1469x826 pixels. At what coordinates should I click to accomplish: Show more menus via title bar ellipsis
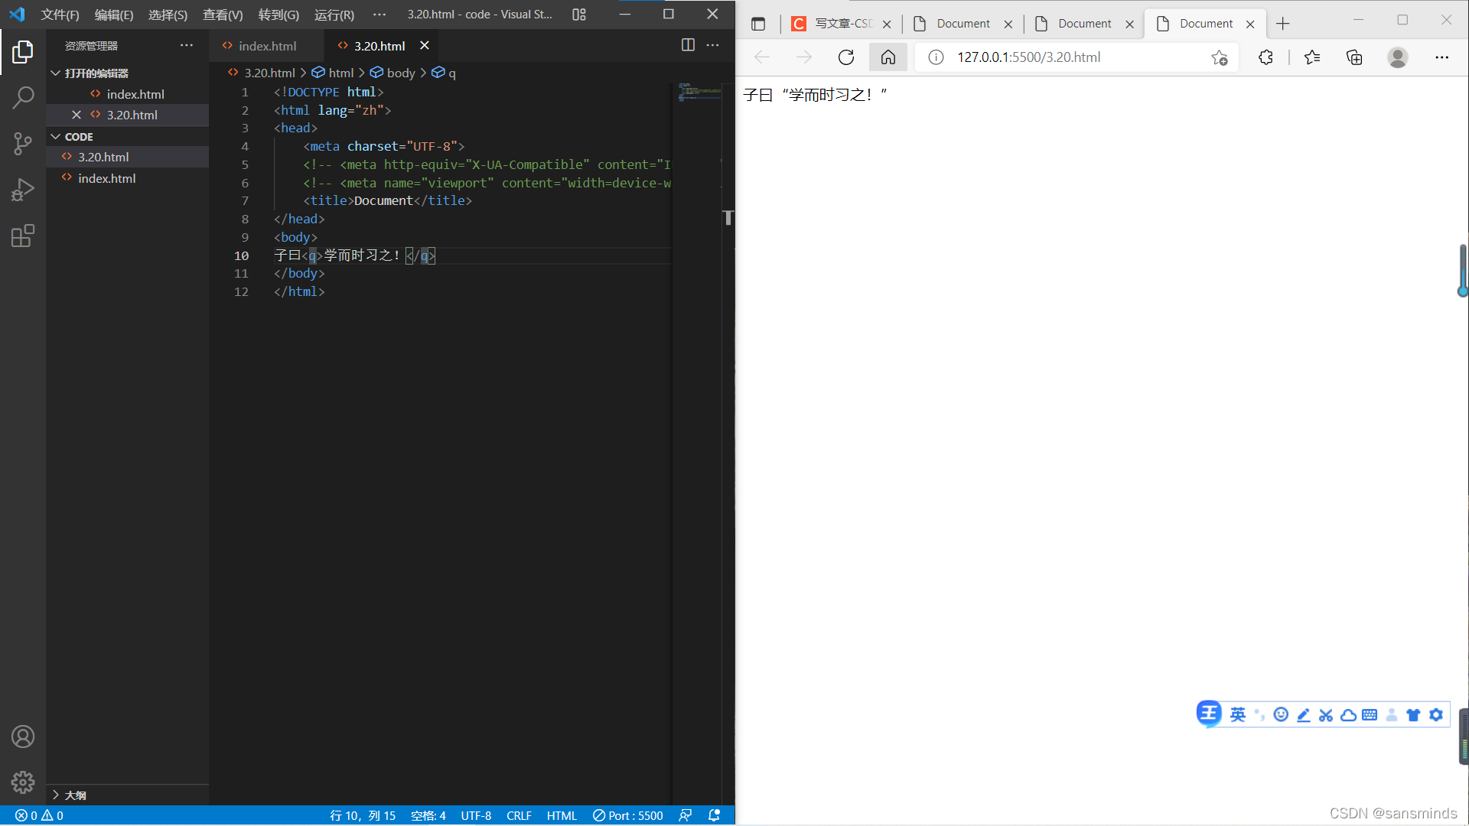click(x=379, y=15)
